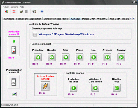138x108 pixels.
Task: Click the IR: 0 under Activer Lecteur Winamp
Action: pyautogui.click(x=42, y=93)
